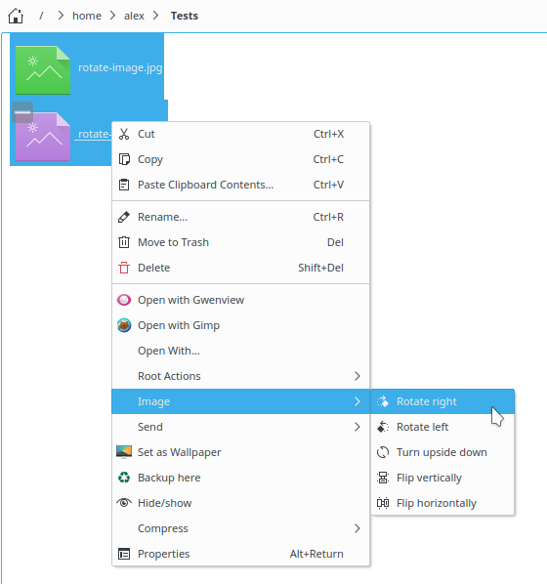Screen dimensions: 547x584
Task: Click the green recycle Backup here icon
Action: tap(124, 478)
